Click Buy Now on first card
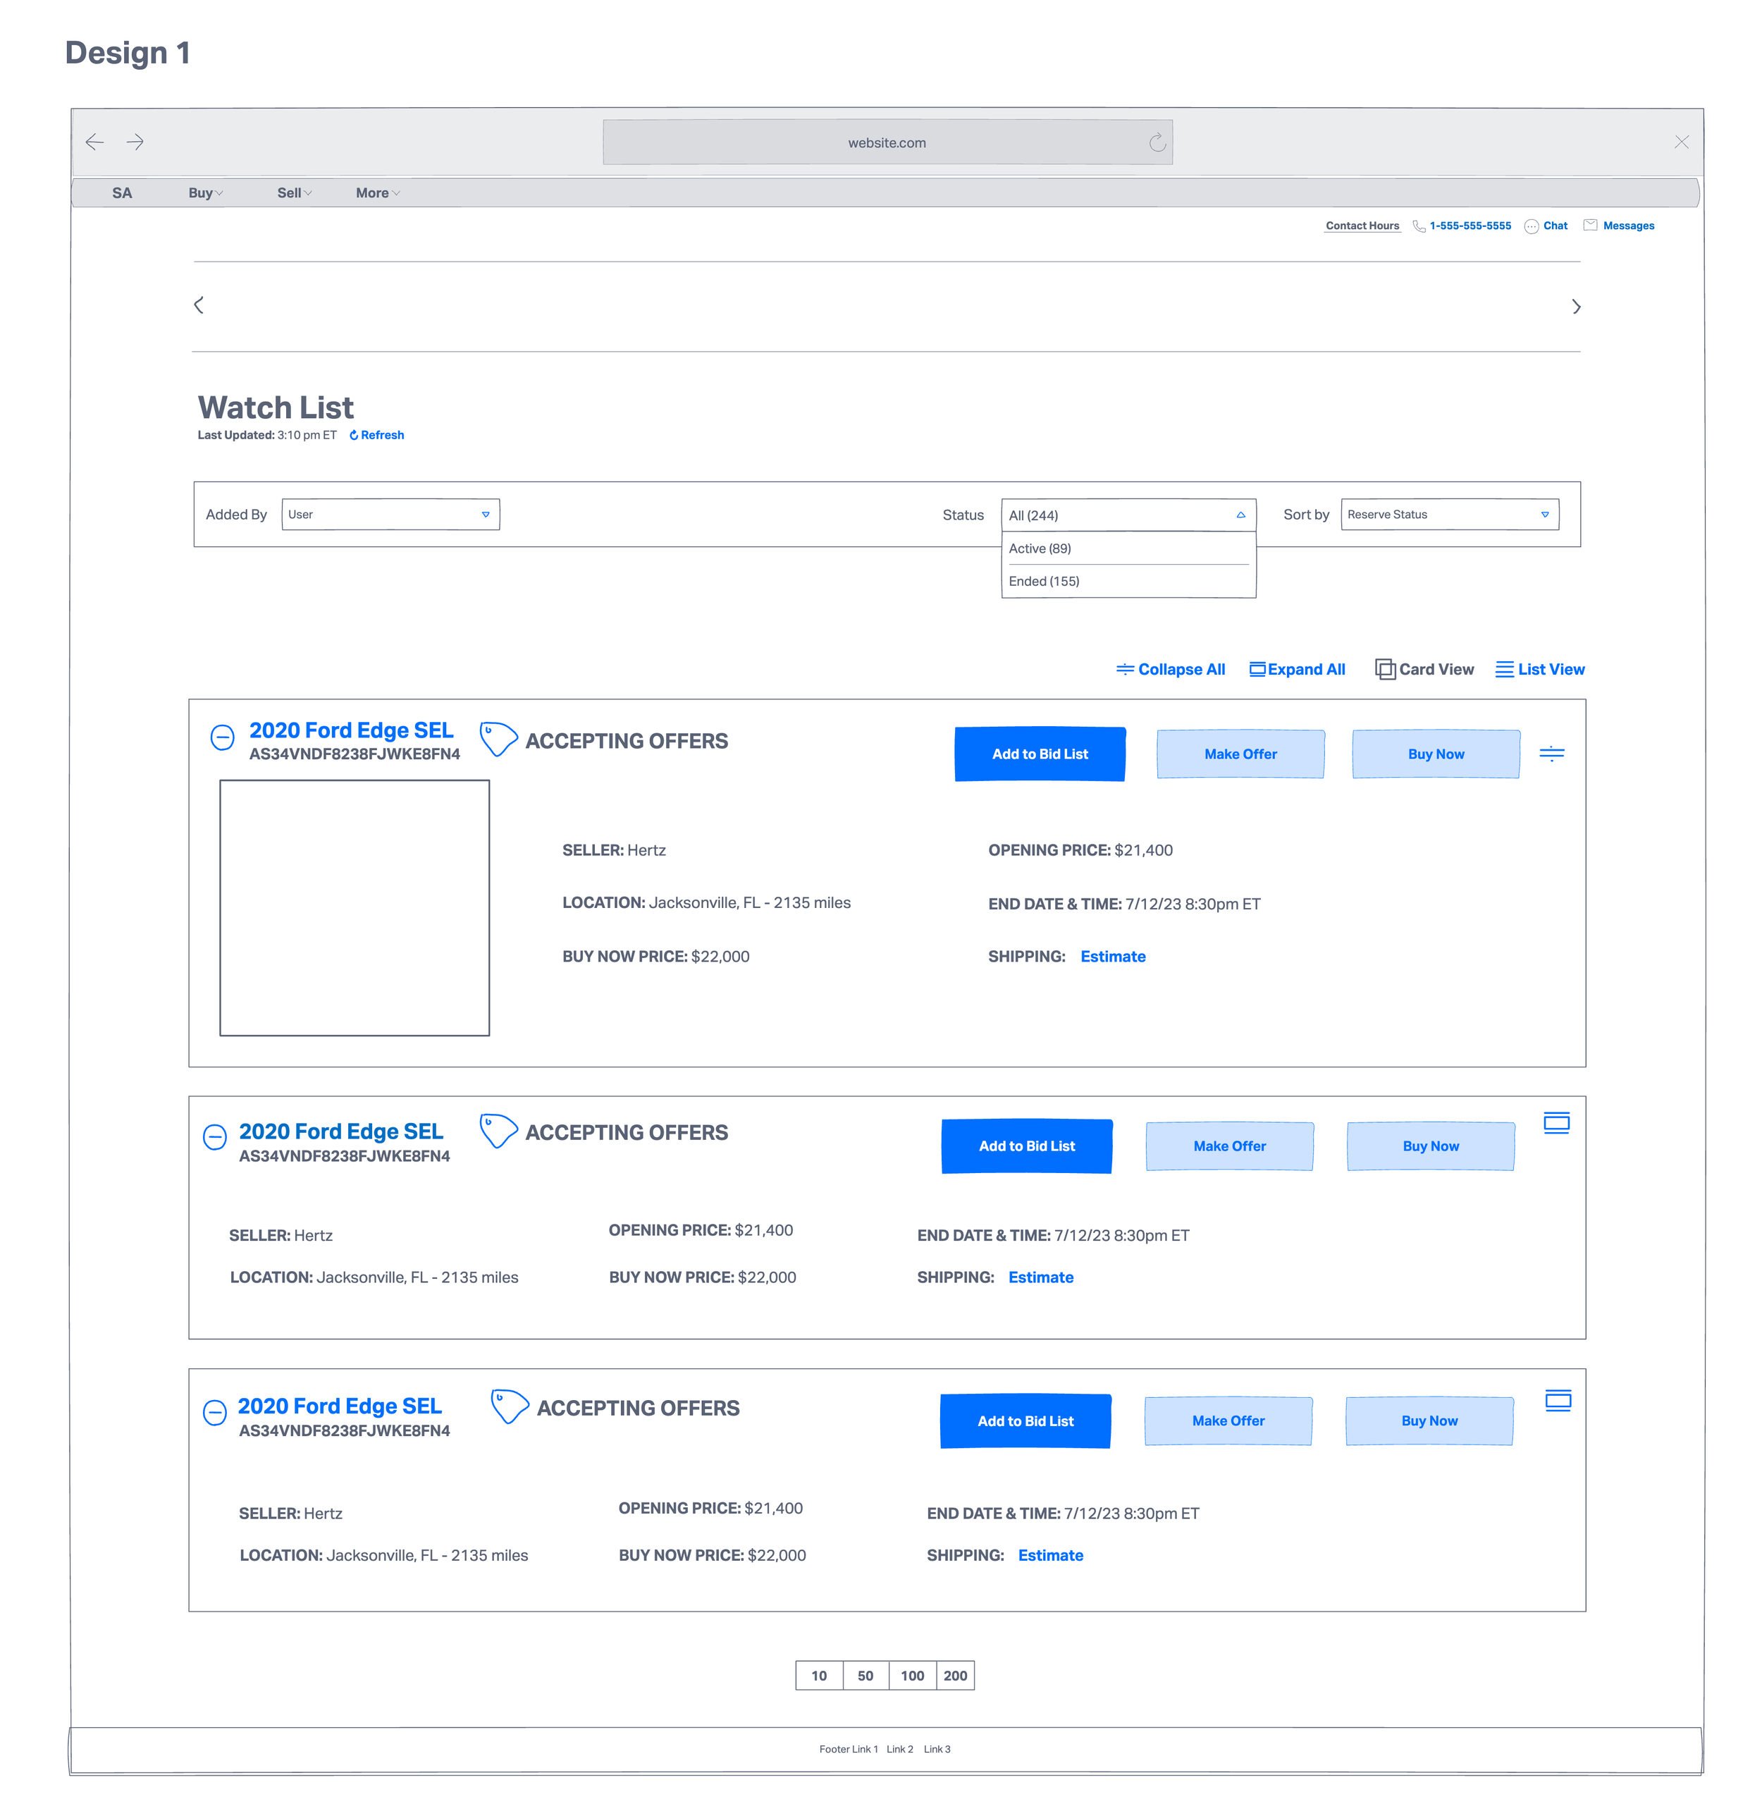1762x1816 pixels. (1436, 754)
